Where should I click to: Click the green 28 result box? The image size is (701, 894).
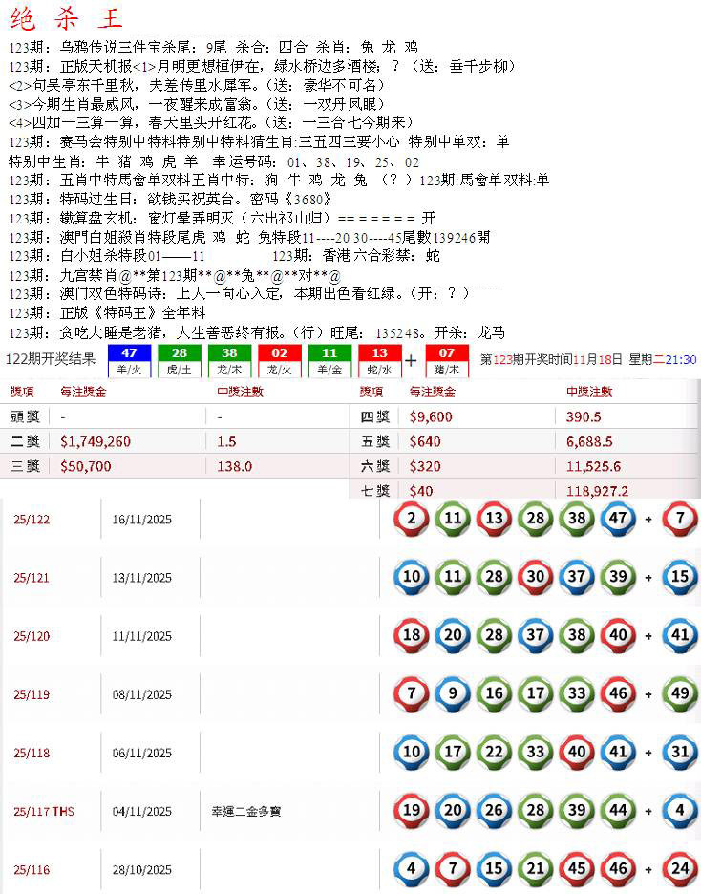click(179, 360)
